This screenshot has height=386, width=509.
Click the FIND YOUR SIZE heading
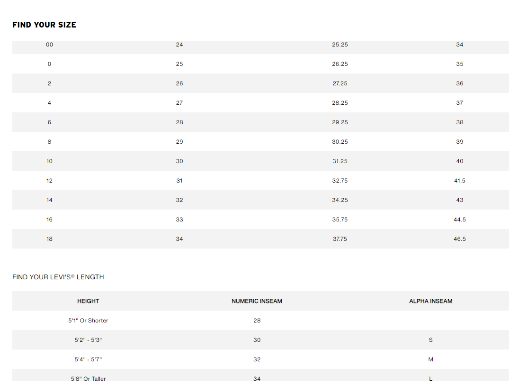click(x=44, y=25)
